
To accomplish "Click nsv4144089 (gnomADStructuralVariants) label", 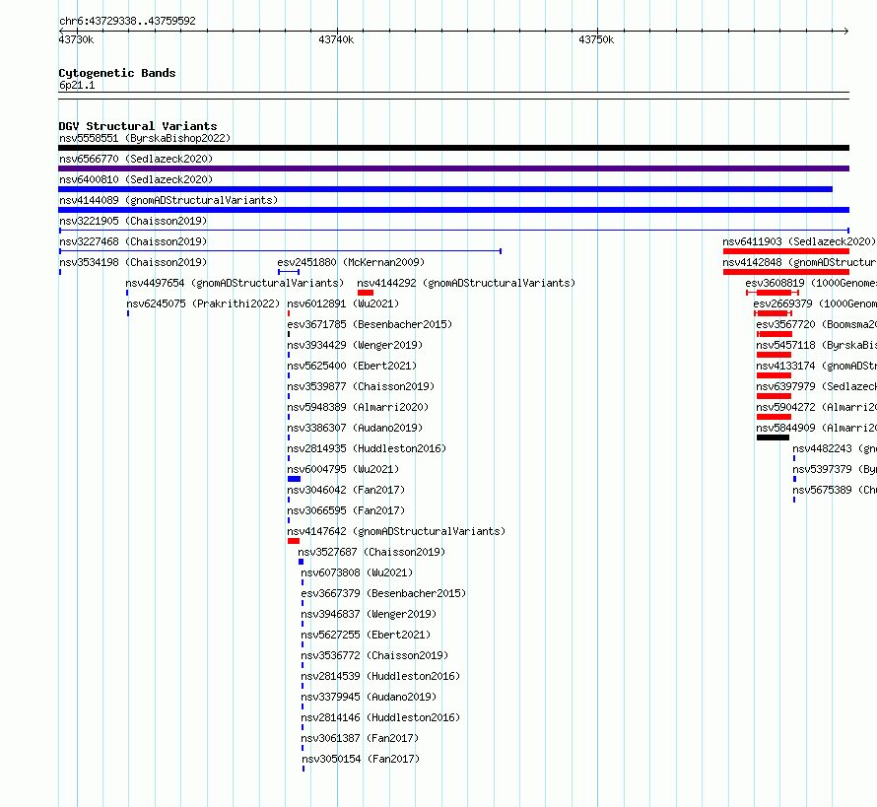I will click(x=169, y=200).
